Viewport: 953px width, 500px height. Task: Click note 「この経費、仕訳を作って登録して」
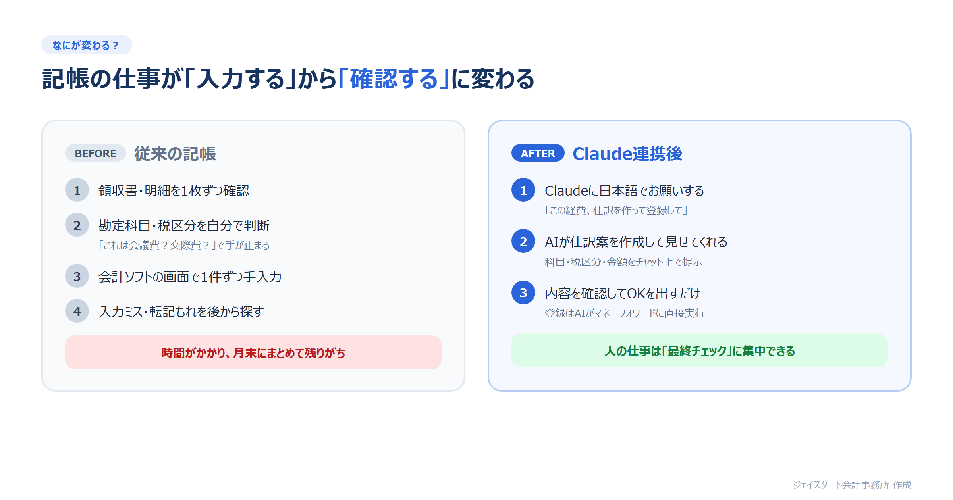click(x=616, y=210)
